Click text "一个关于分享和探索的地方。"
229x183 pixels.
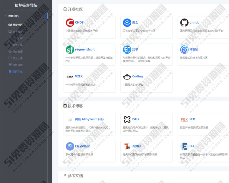pyautogui.click(x=81, y=85)
